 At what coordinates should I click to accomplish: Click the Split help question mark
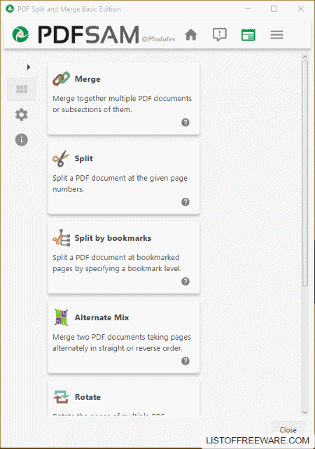point(185,202)
